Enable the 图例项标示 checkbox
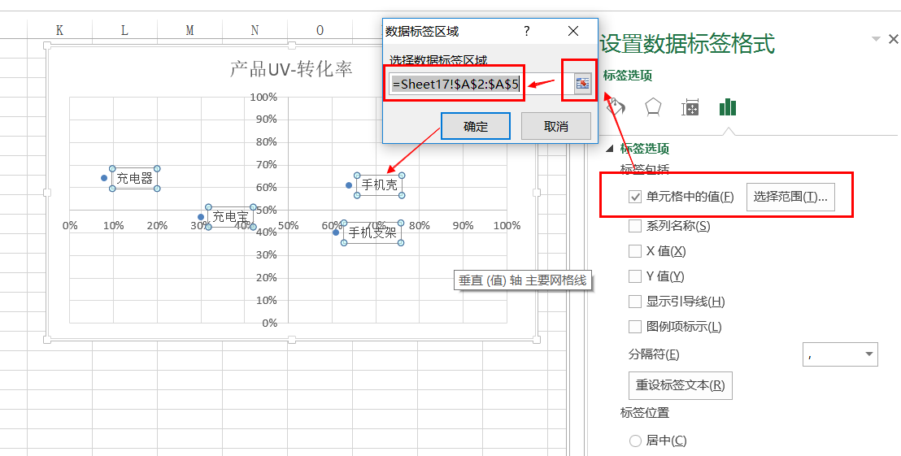This screenshot has height=456, width=901. [635, 327]
